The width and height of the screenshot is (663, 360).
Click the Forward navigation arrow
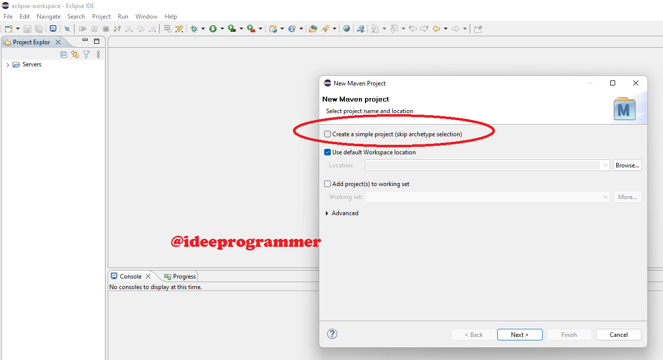point(456,29)
